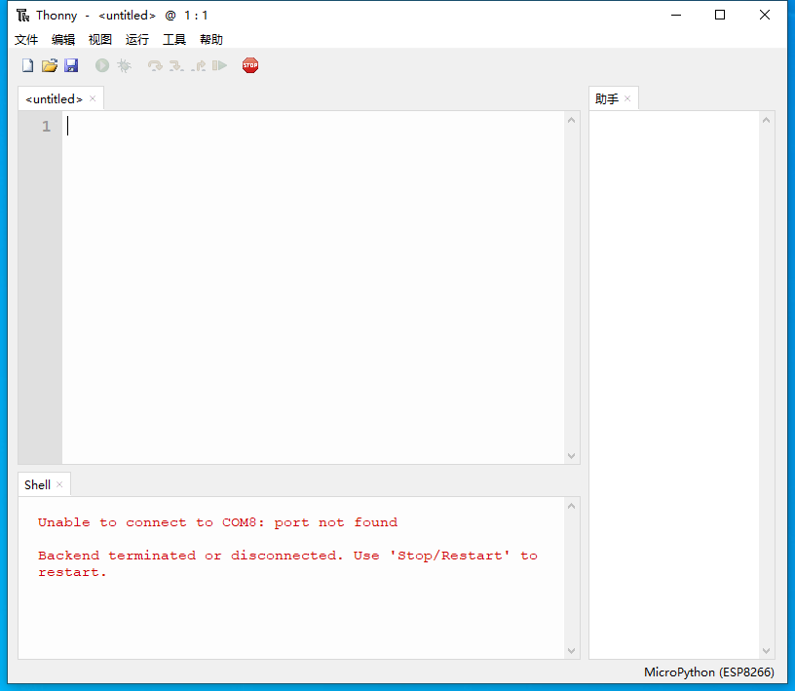Save the current script
Screen dimensions: 795x691
(71, 64)
